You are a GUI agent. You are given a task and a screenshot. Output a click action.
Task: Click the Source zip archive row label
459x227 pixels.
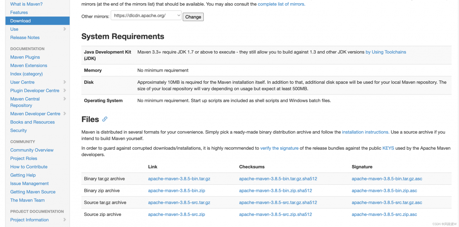click(x=103, y=214)
